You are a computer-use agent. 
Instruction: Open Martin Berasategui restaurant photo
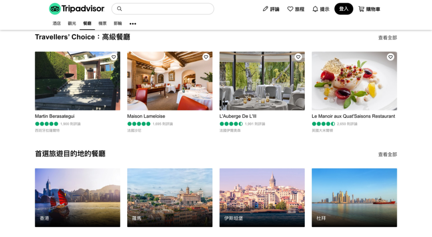[78, 81]
